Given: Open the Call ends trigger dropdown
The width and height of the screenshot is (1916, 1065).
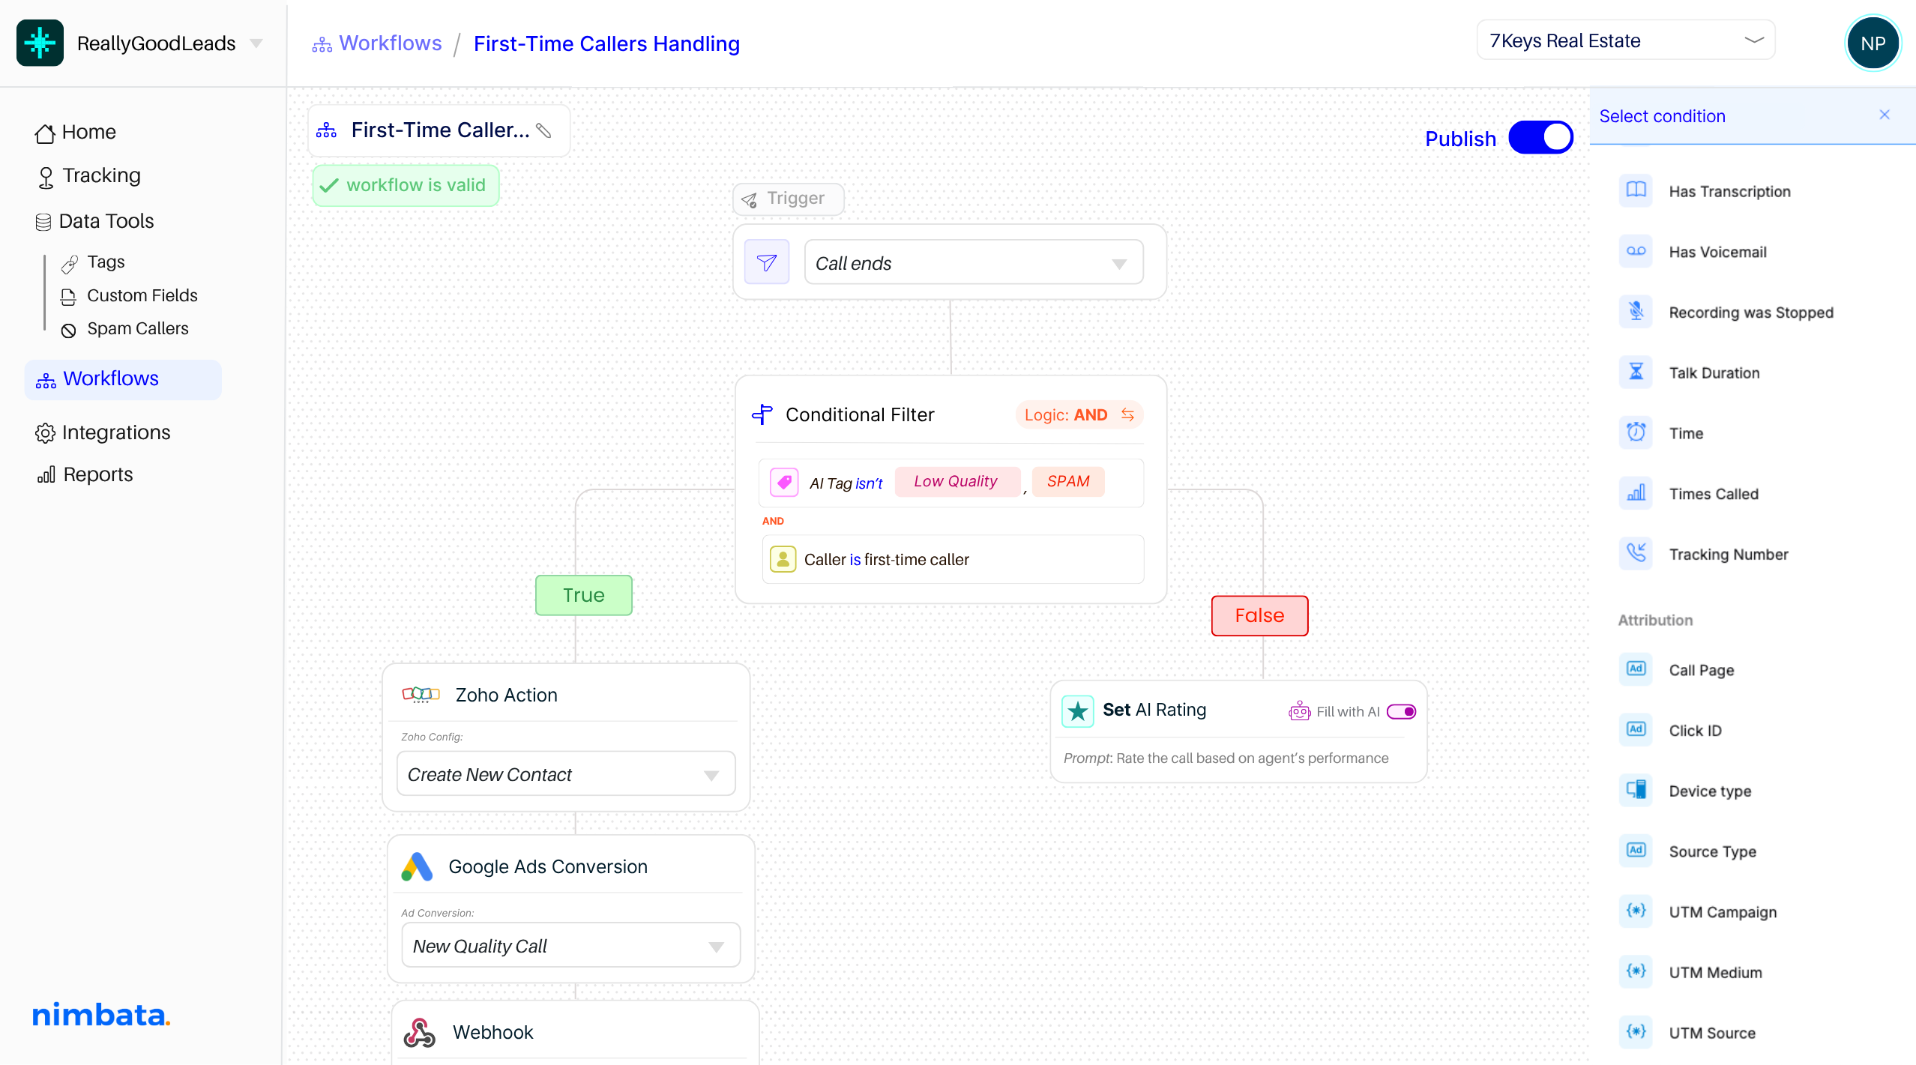Looking at the screenshot, I should (x=973, y=262).
